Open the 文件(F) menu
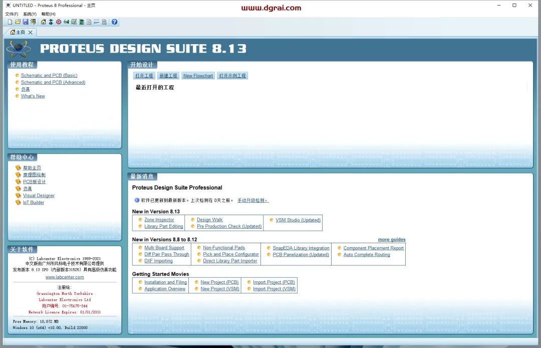 pos(12,14)
